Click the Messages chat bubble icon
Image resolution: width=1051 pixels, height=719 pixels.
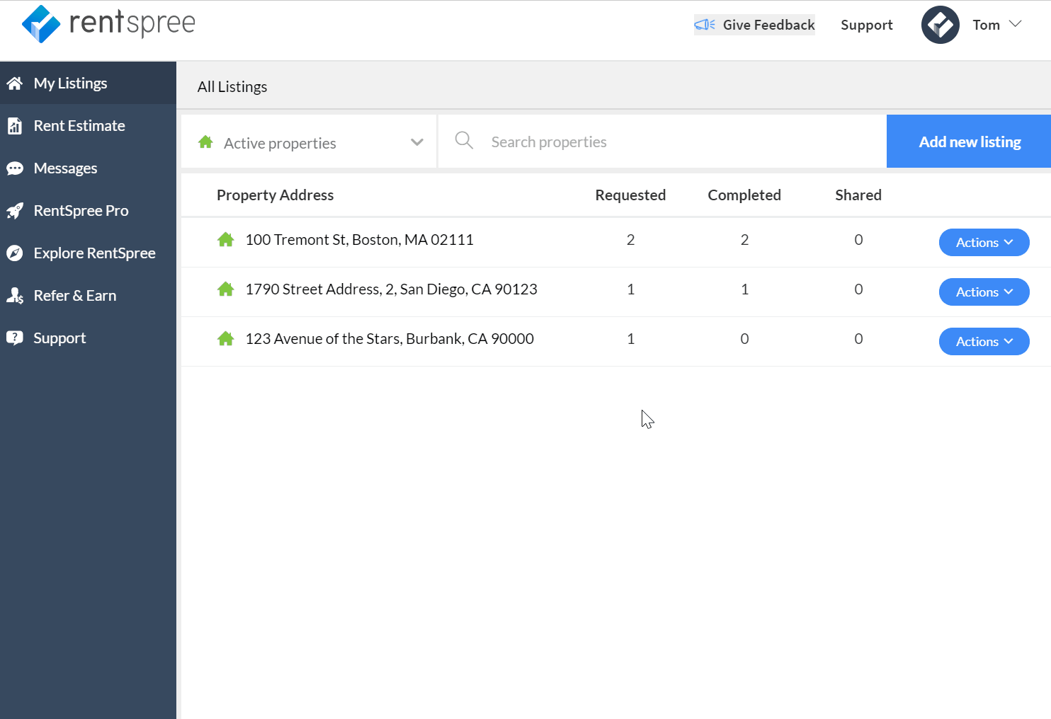tap(15, 168)
